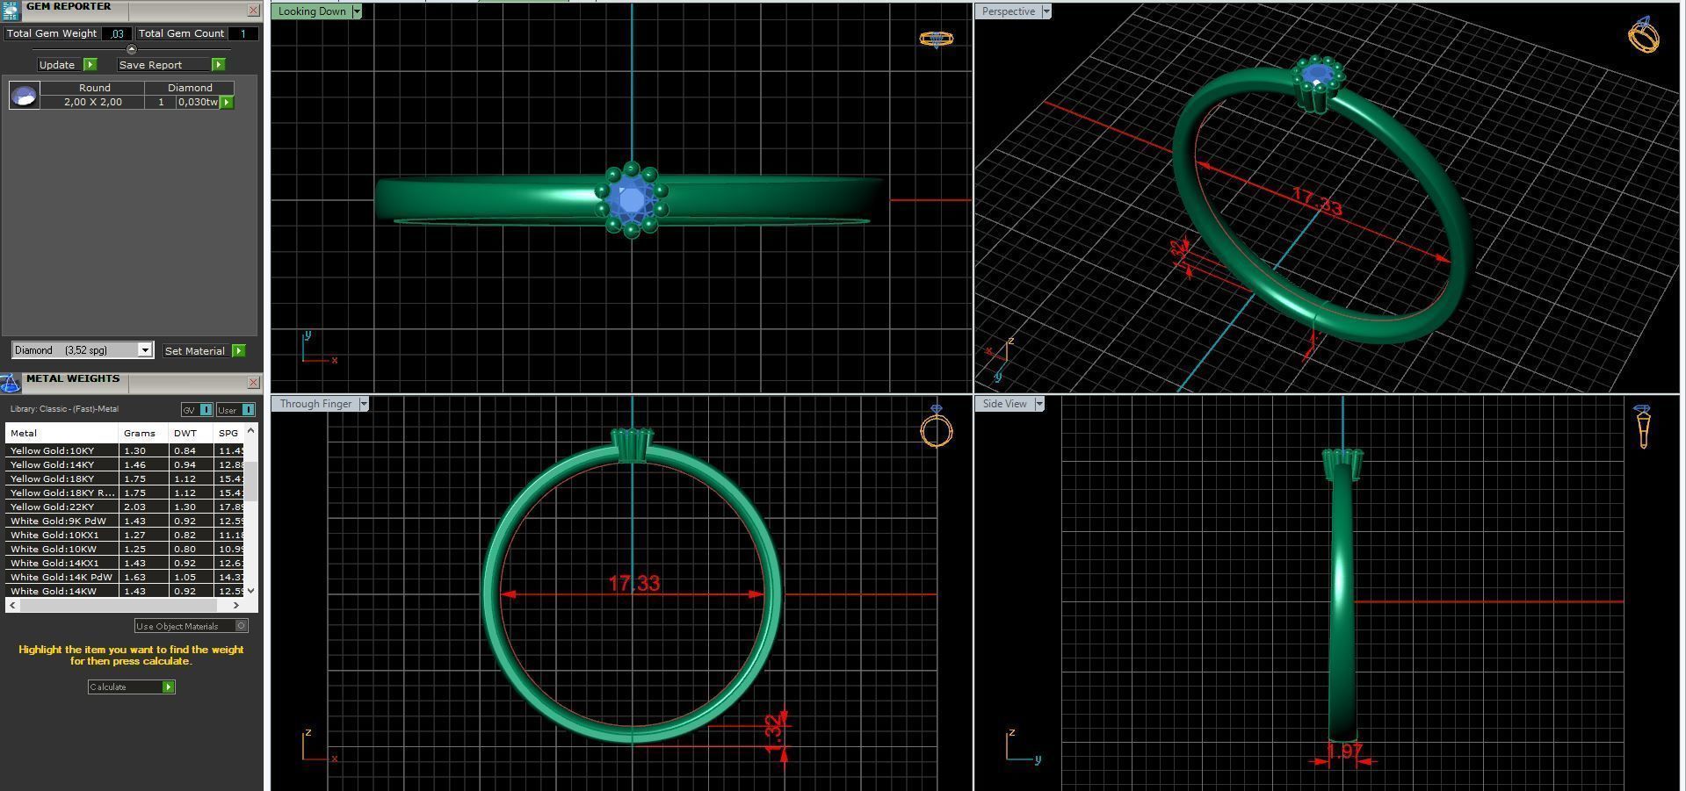Click the metal table horizontal scrollbar thumb

[117, 605]
